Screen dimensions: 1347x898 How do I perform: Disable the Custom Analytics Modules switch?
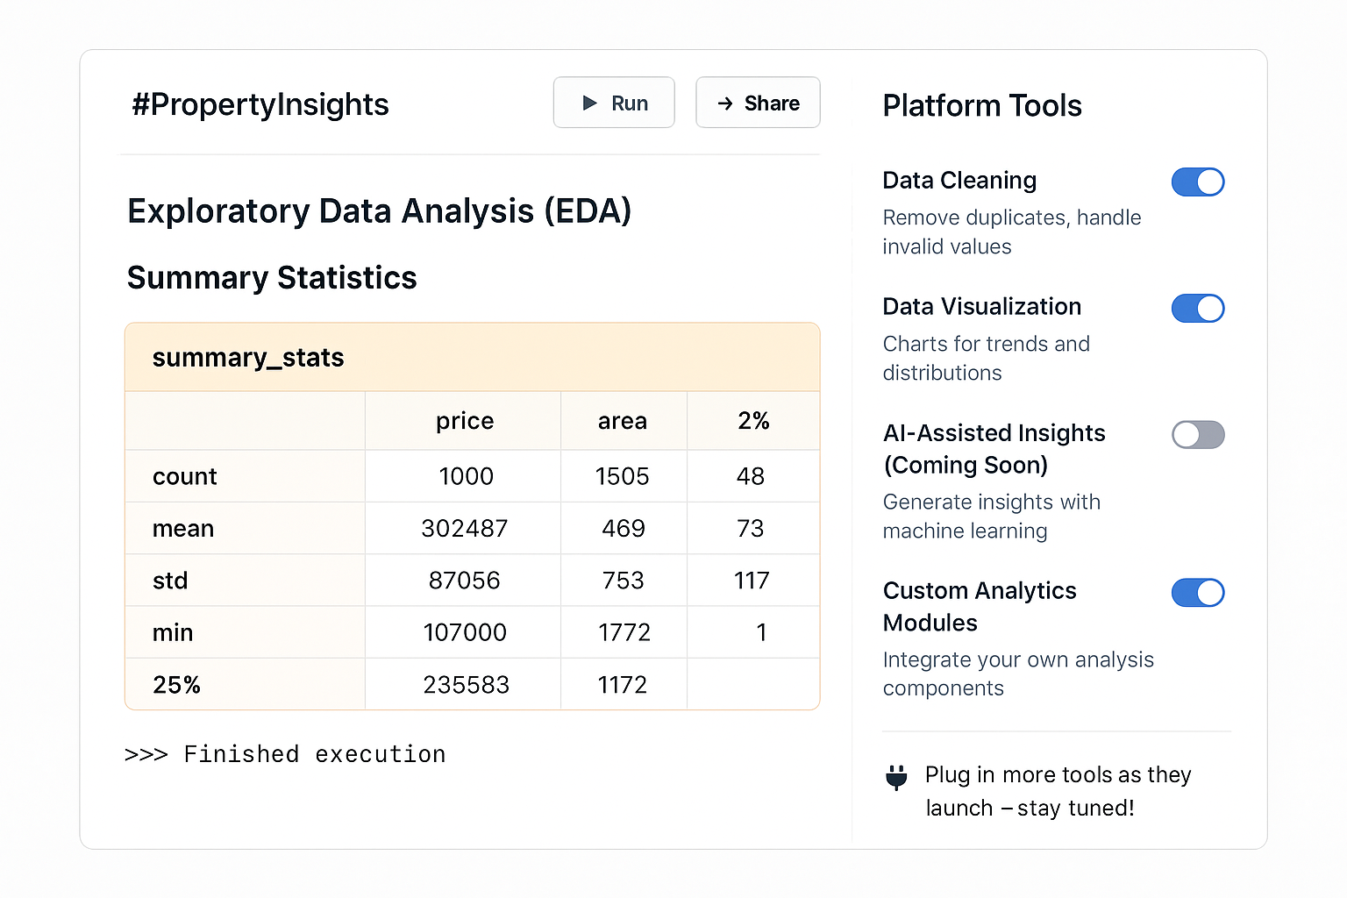coord(1198,593)
